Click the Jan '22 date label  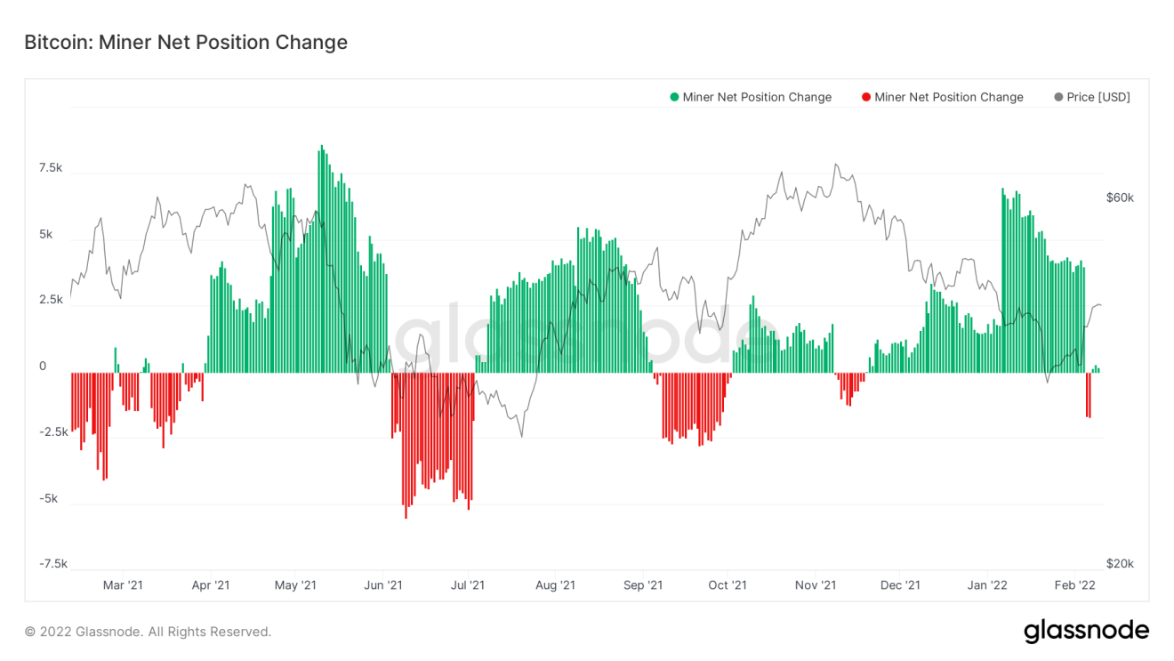tap(987, 584)
